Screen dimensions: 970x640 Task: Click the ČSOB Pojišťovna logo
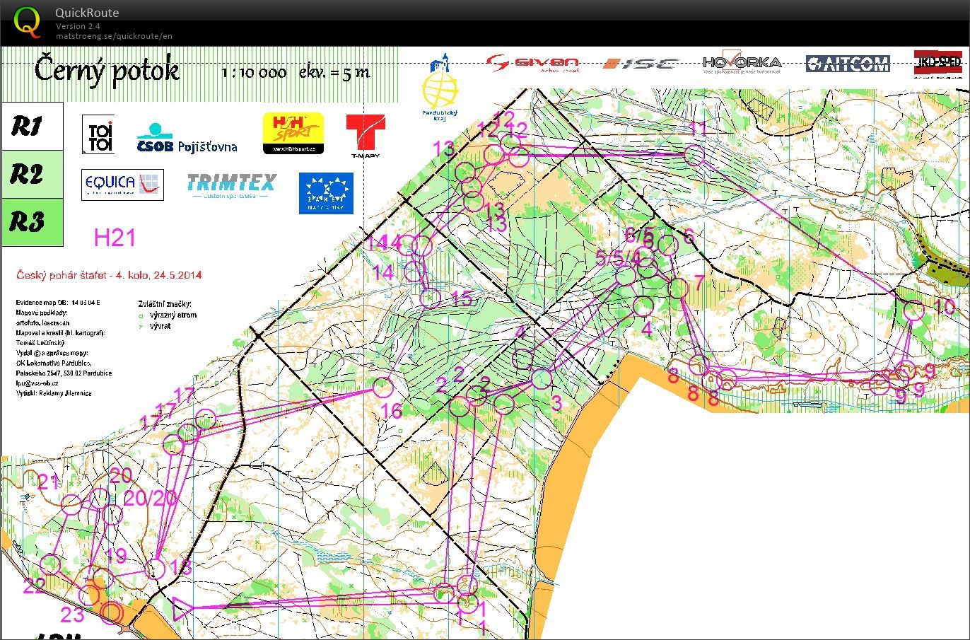(187, 139)
